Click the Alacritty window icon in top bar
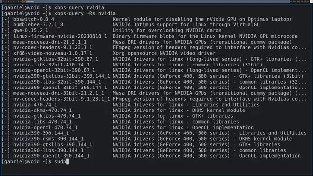 [x=24, y=1]
